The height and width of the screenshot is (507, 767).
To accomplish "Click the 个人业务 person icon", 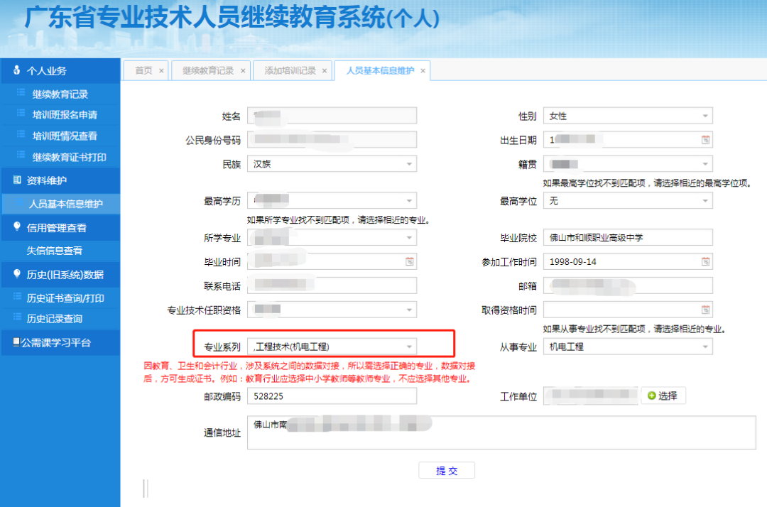I will [16, 70].
